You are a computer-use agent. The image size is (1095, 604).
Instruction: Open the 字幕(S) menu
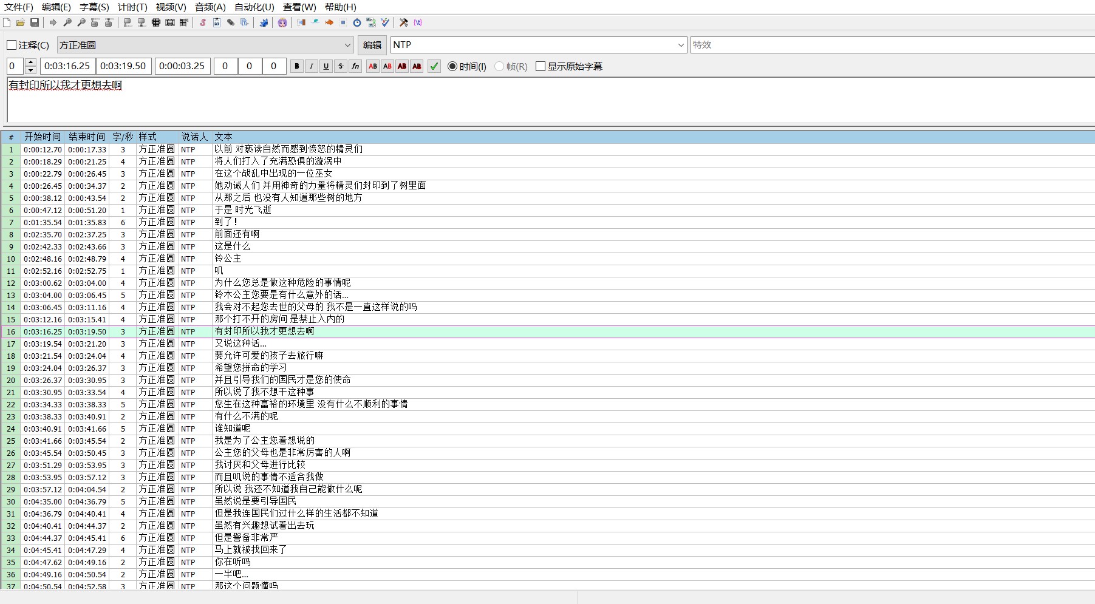click(94, 7)
